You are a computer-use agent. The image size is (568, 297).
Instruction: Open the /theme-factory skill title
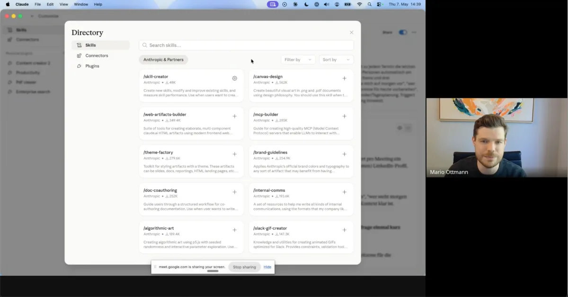click(x=158, y=153)
